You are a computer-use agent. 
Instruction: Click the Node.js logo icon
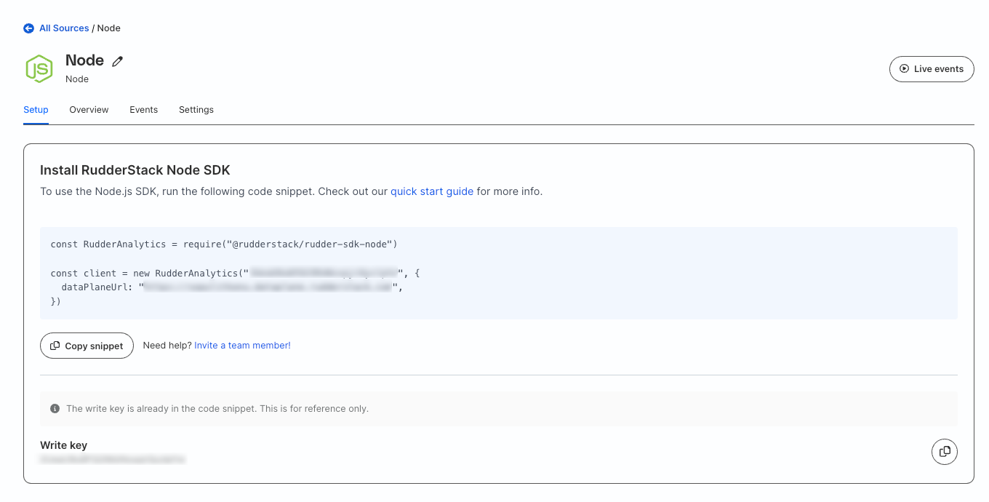coord(39,68)
